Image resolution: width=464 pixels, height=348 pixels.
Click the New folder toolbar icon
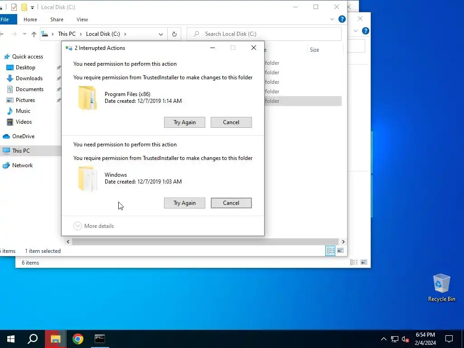[x=24, y=7]
